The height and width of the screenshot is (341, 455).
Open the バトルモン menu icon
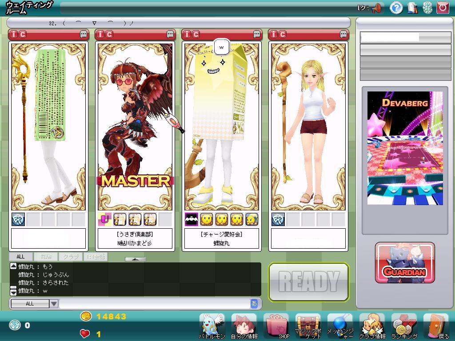pyautogui.click(x=212, y=326)
